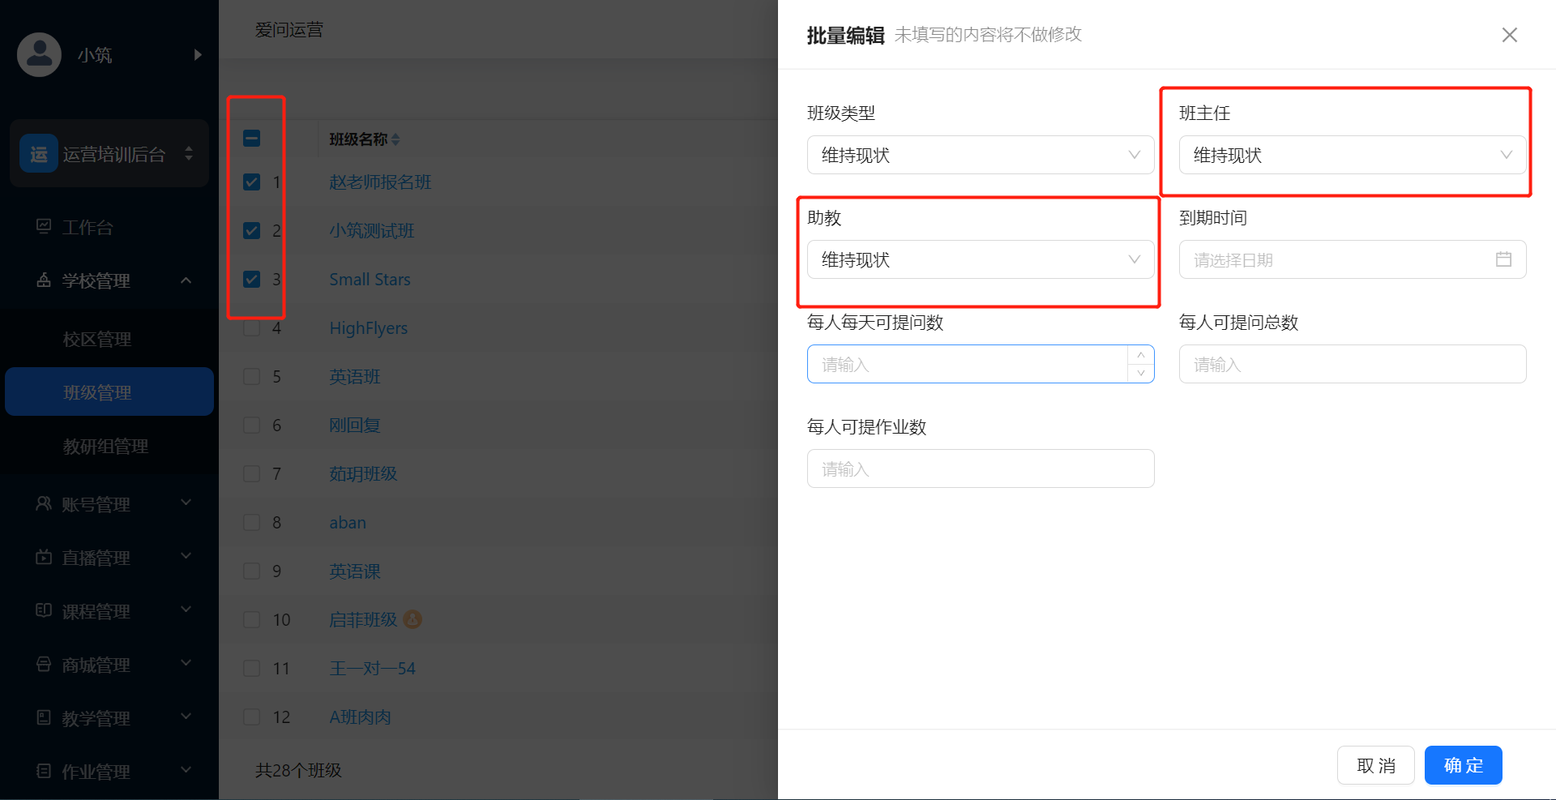Click the 确定 button
The width and height of the screenshot is (1556, 800).
click(1464, 765)
